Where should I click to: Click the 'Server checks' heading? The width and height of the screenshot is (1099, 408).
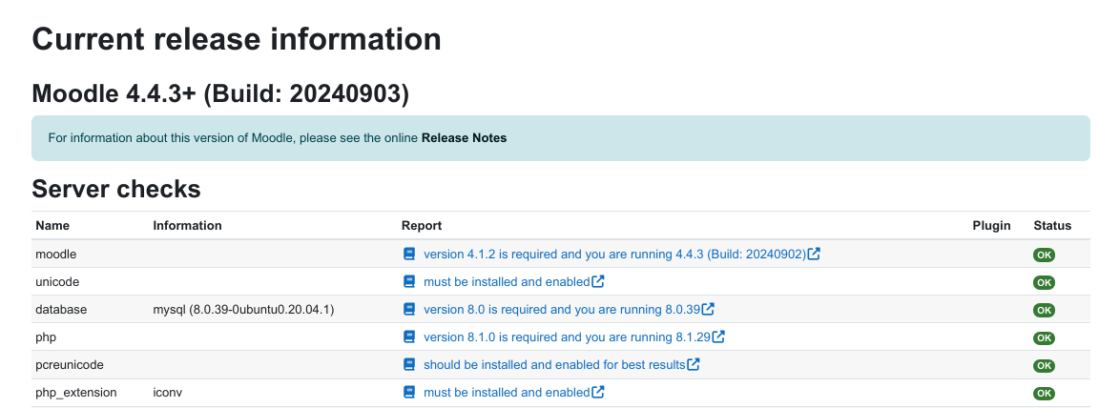[116, 189]
